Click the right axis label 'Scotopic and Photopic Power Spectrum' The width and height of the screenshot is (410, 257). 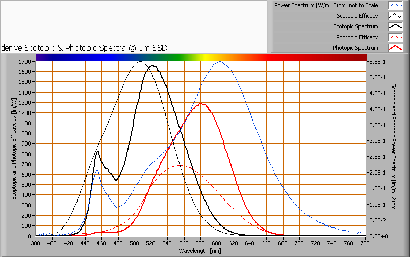393,149
